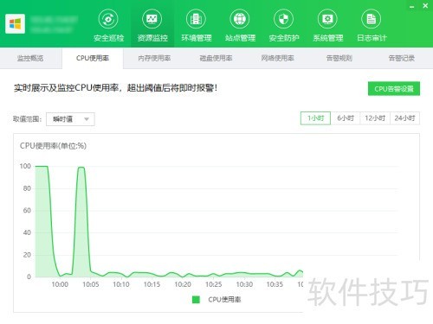Select the CPU使用率 tab
The height and width of the screenshot is (324, 433).
(x=93, y=59)
